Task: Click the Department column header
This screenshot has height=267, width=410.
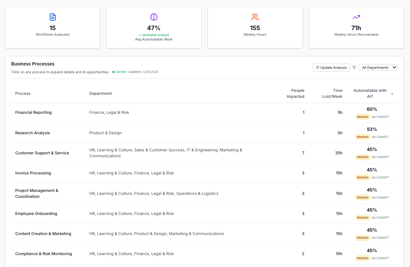Action: pos(100,94)
